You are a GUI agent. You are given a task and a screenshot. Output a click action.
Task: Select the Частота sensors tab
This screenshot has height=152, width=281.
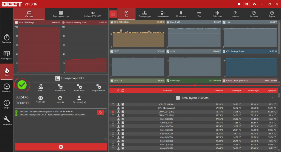[x=235, y=14]
